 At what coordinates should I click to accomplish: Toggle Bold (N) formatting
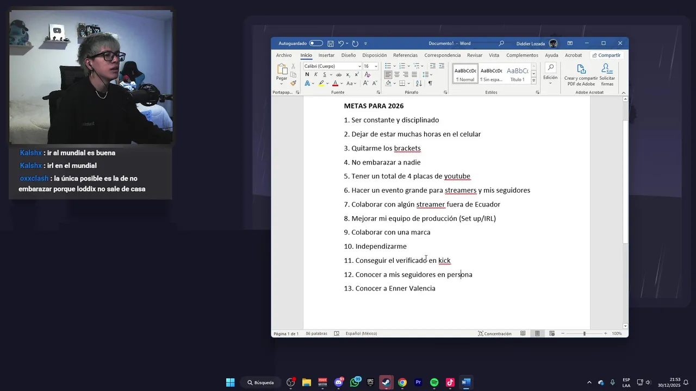click(307, 75)
